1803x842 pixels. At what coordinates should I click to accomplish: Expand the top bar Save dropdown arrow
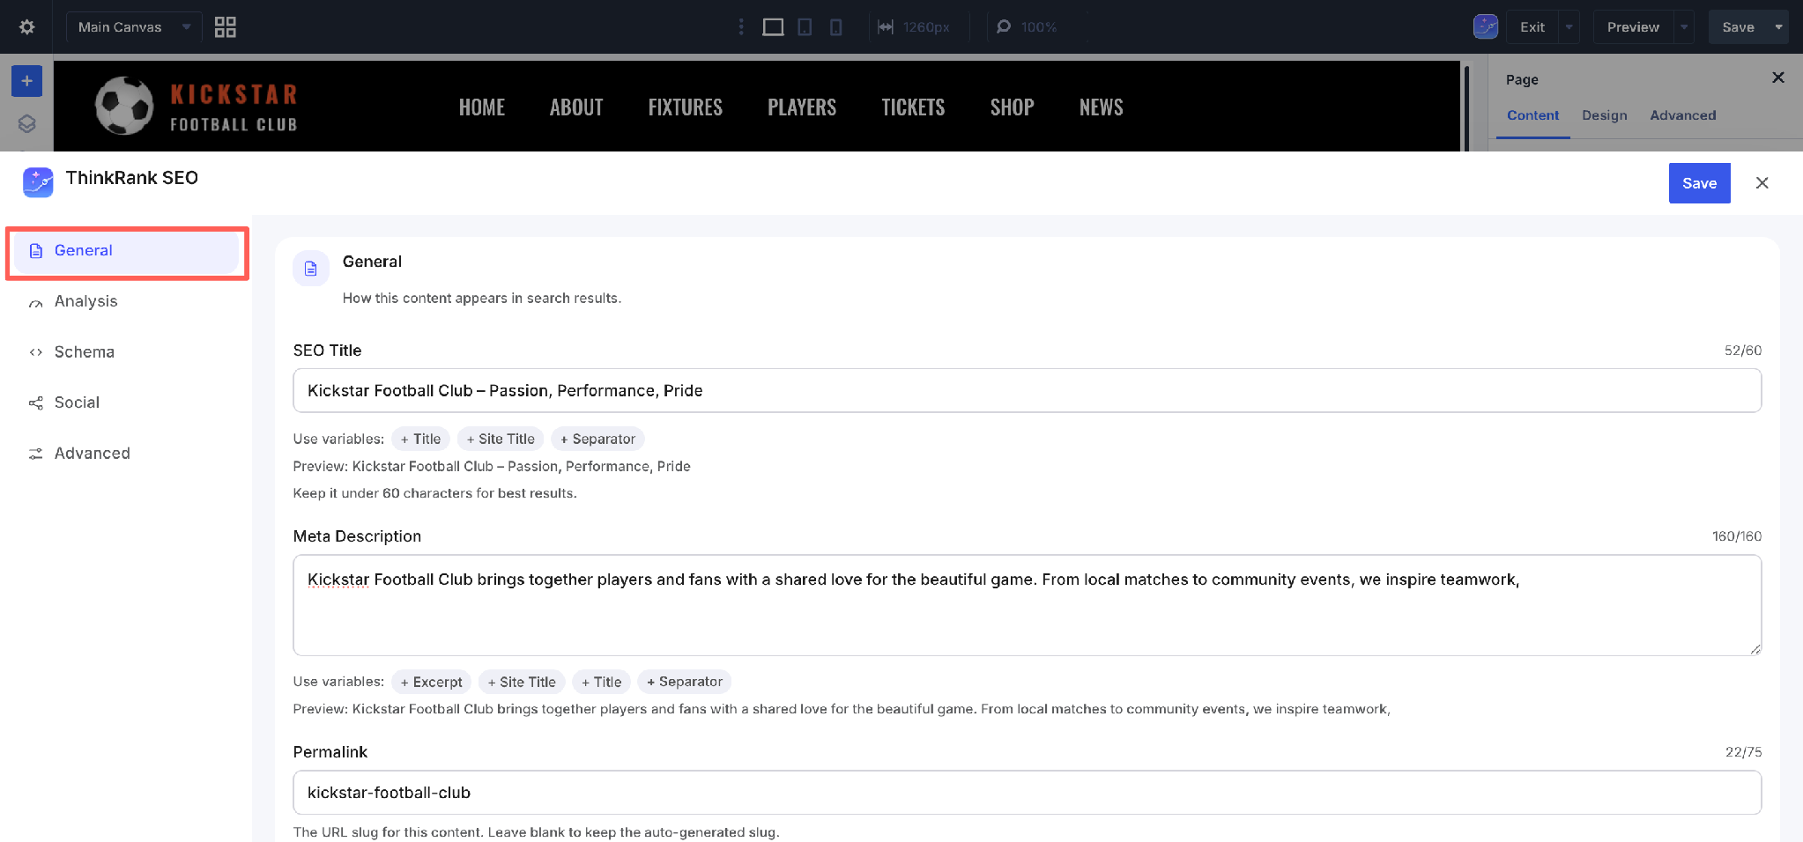click(x=1778, y=27)
